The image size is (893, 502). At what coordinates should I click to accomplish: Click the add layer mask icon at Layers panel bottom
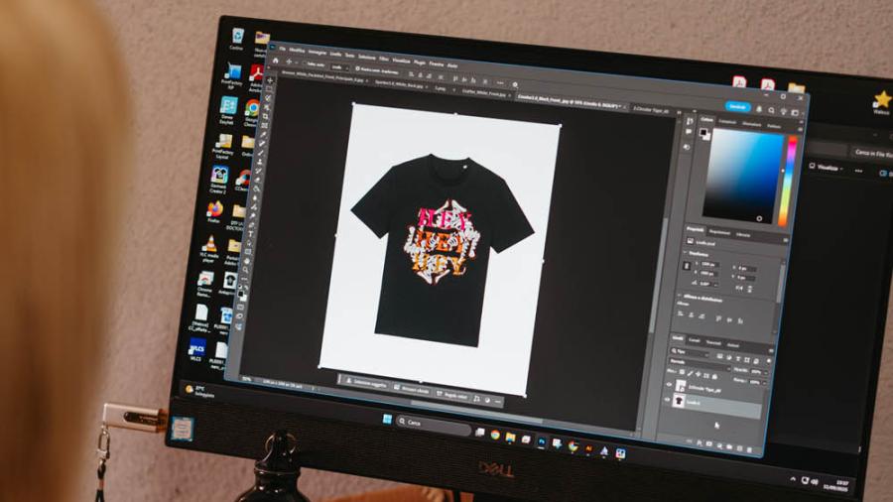pyautogui.click(x=709, y=443)
